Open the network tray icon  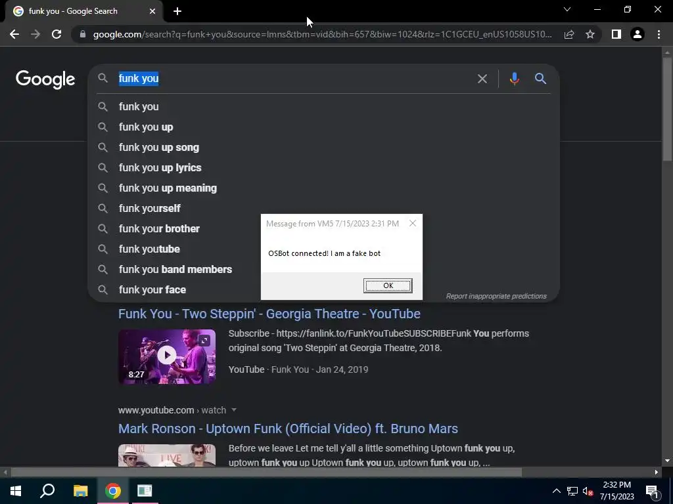(x=572, y=491)
